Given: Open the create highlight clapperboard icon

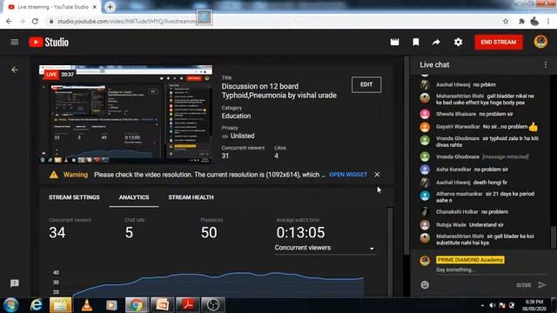Looking at the screenshot, I should click(x=394, y=43).
